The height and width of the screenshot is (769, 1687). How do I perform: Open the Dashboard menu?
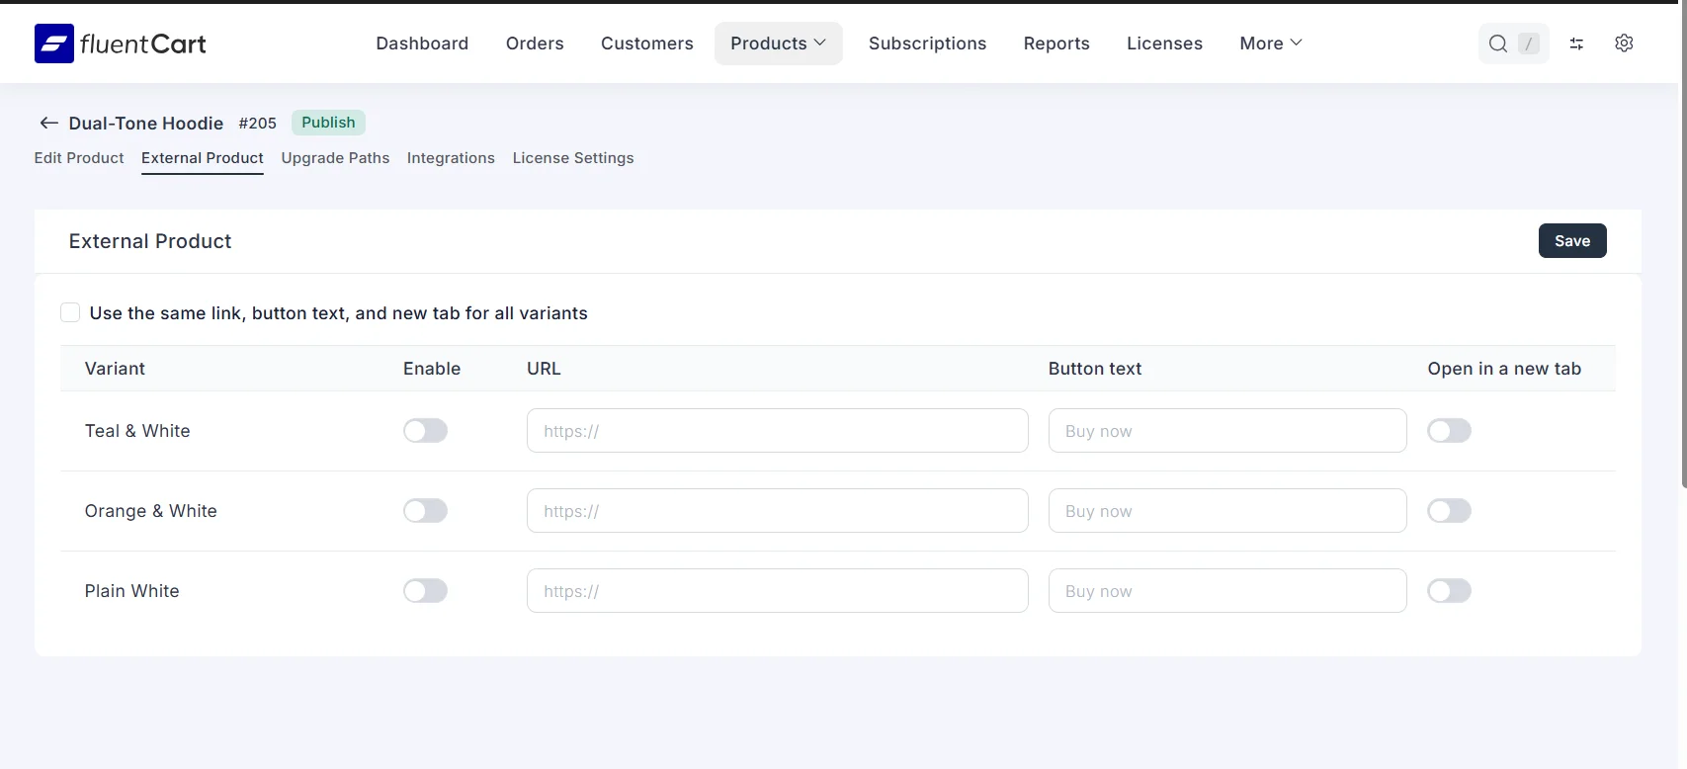pos(422,43)
